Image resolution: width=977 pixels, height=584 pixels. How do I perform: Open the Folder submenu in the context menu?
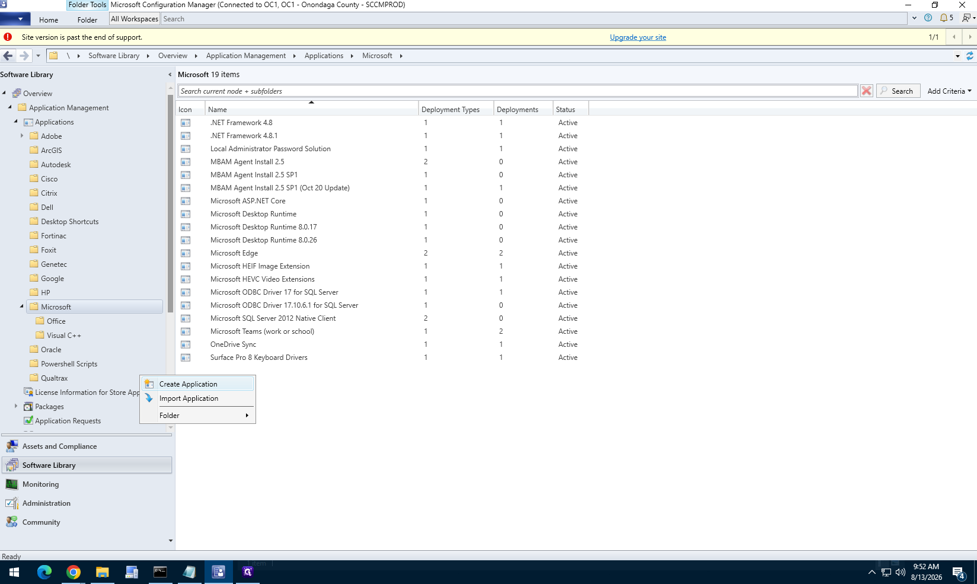198,416
